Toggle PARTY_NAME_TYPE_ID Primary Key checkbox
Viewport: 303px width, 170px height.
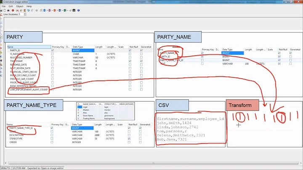tap(52, 128)
